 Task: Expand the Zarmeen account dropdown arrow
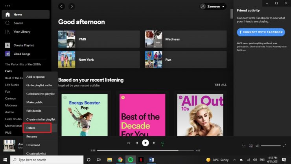tap(223, 7)
